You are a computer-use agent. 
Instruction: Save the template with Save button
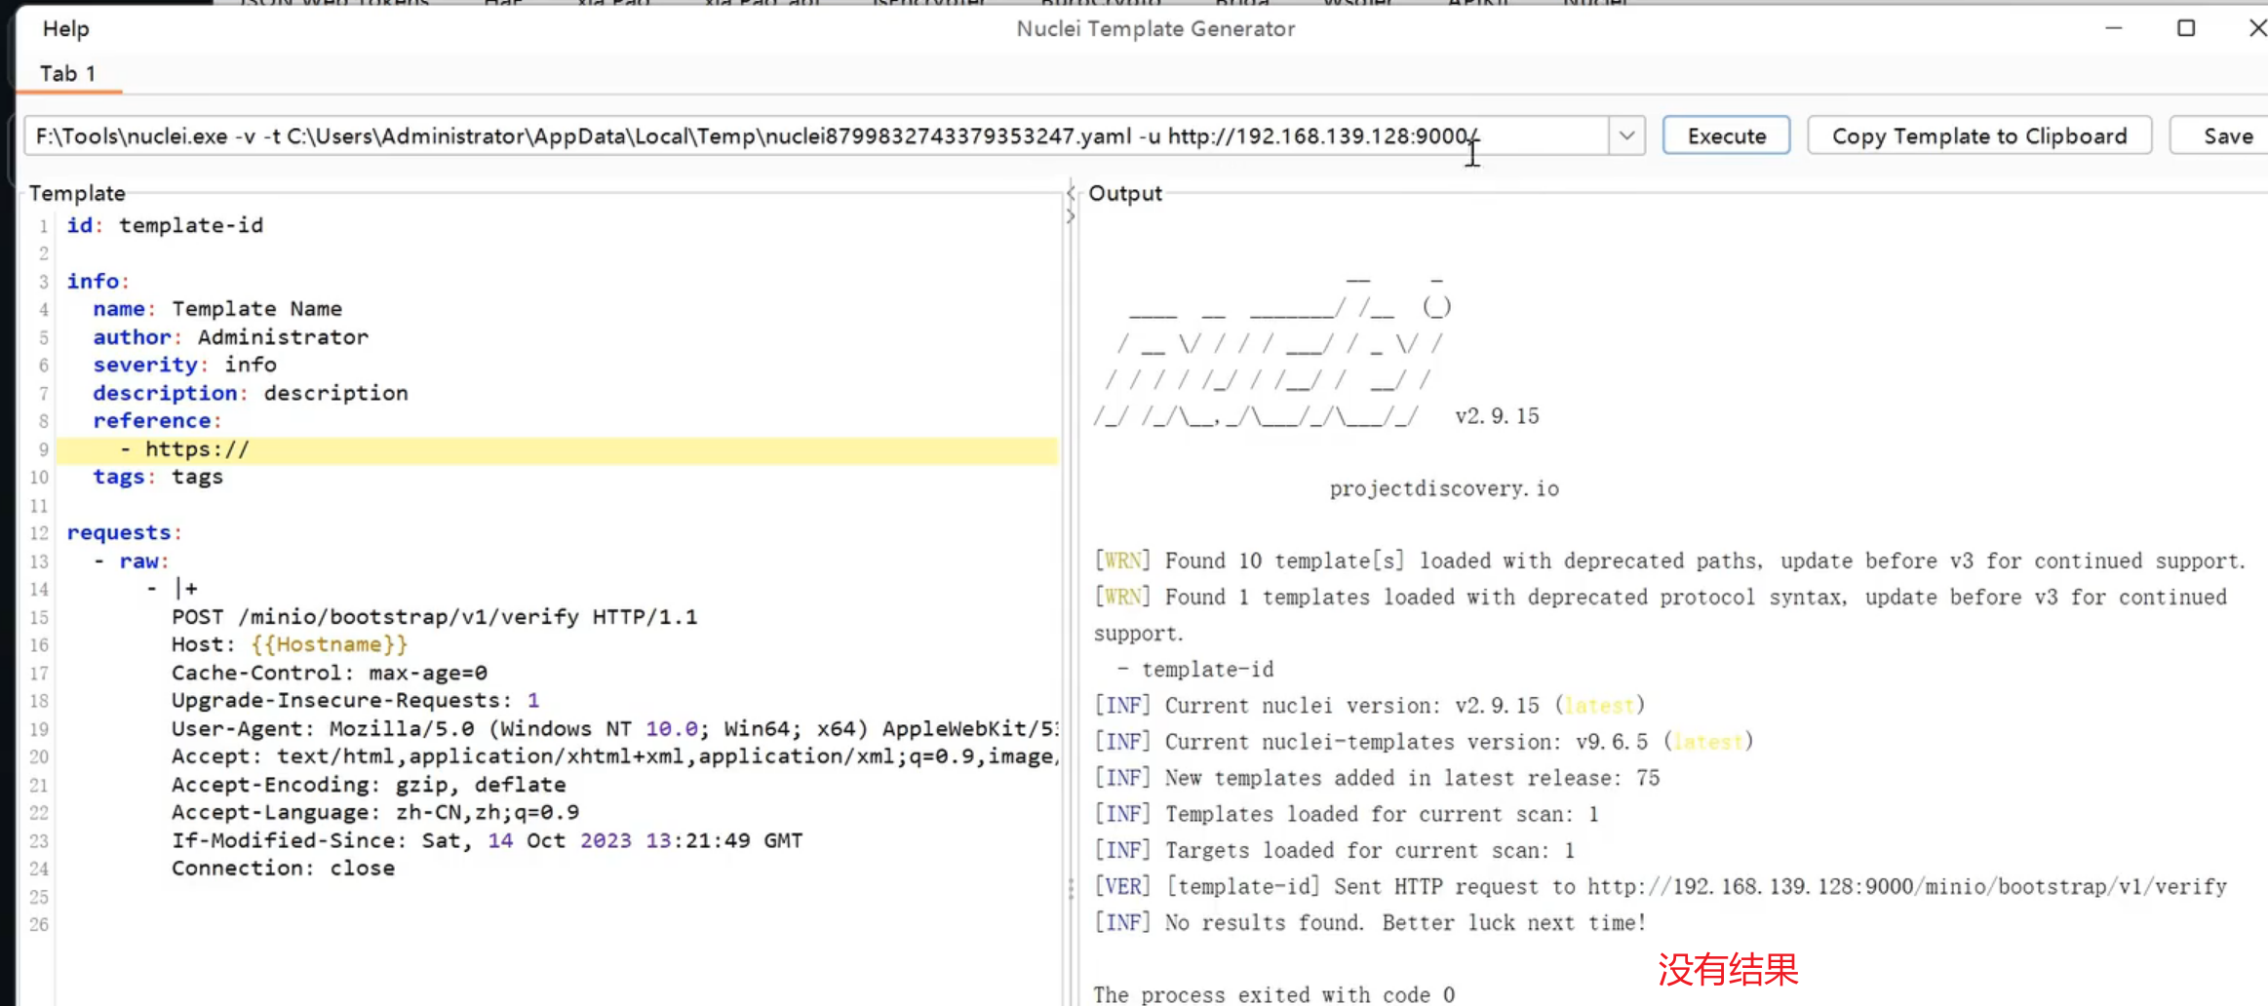[x=2227, y=136]
